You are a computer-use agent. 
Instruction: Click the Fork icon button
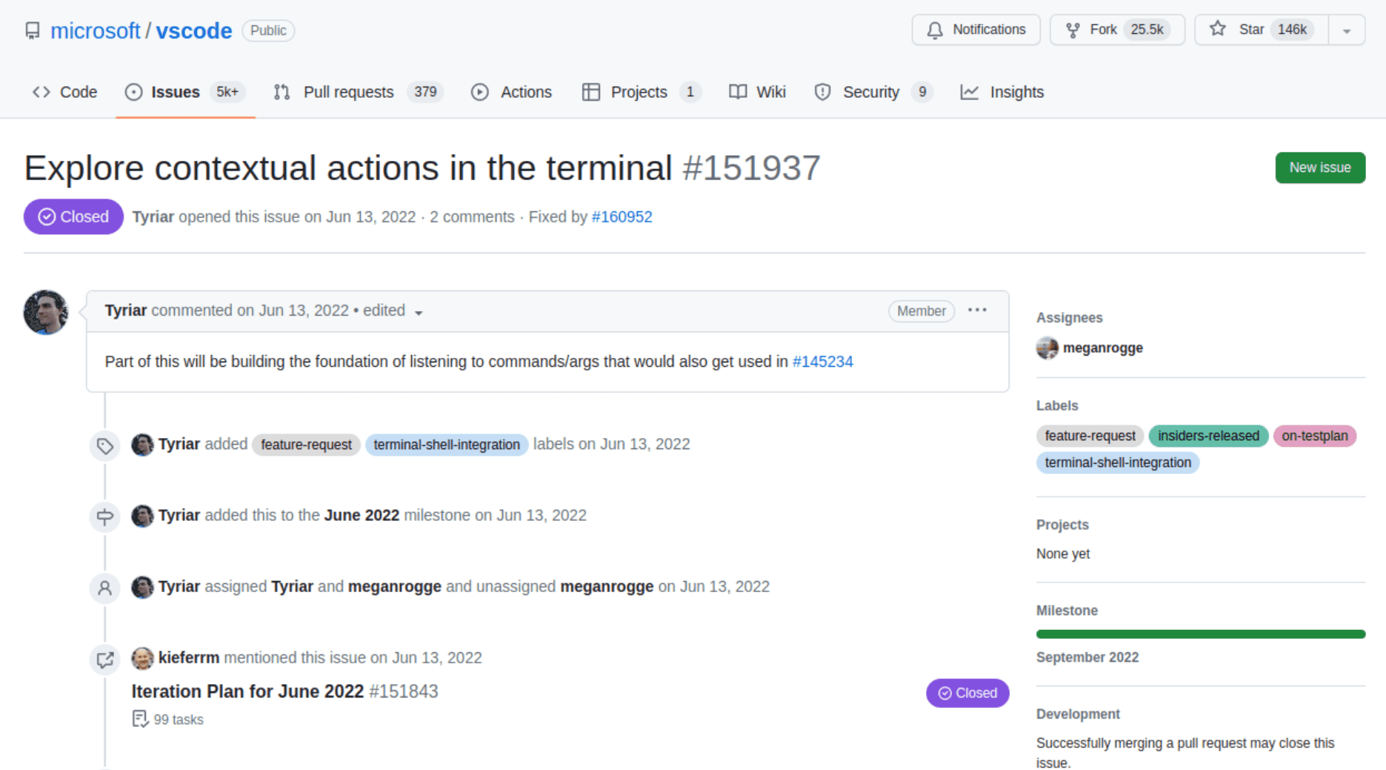pyautogui.click(x=1072, y=30)
